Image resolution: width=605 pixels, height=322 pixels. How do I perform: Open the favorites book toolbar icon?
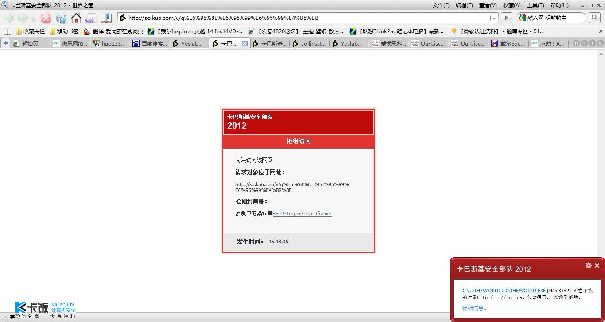coord(106,18)
